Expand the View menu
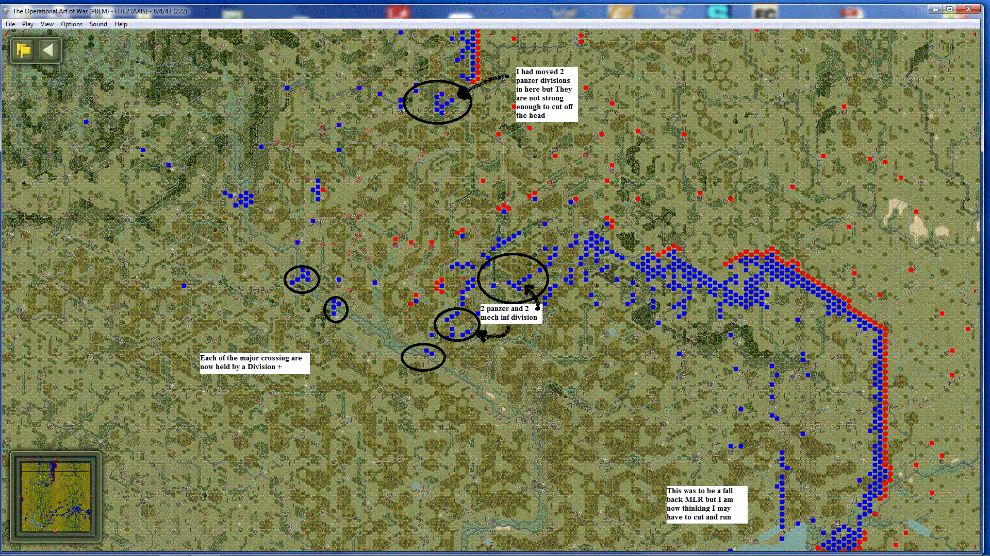Image resolution: width=990 pixels, height=556 pixels. (47, 24)
